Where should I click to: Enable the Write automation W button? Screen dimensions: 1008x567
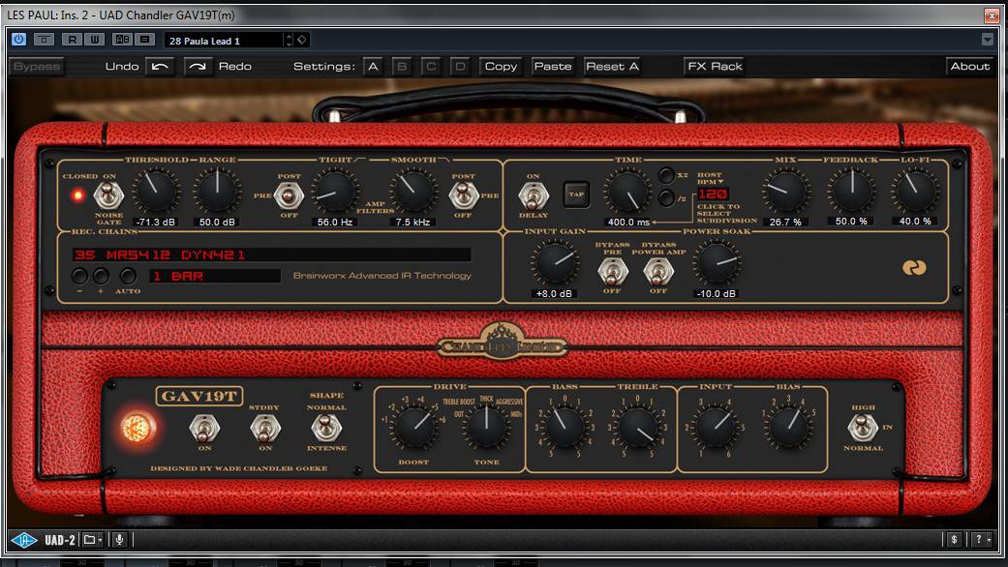[x=94, y=40]
